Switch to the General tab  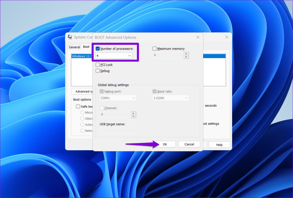[x=74, y=47]
